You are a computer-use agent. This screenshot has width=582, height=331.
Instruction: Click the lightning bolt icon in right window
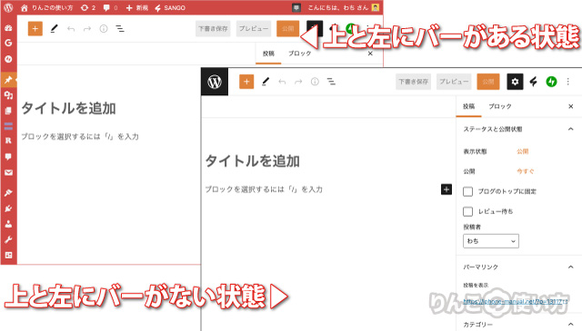click(534, 82)
